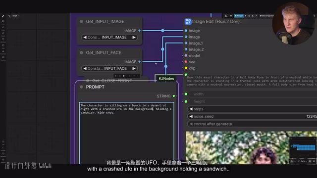This screenshot has height=178, width=317.
Task: Click right arrow on INPUT_FACE constant selector
Action: tap(134, 68)
